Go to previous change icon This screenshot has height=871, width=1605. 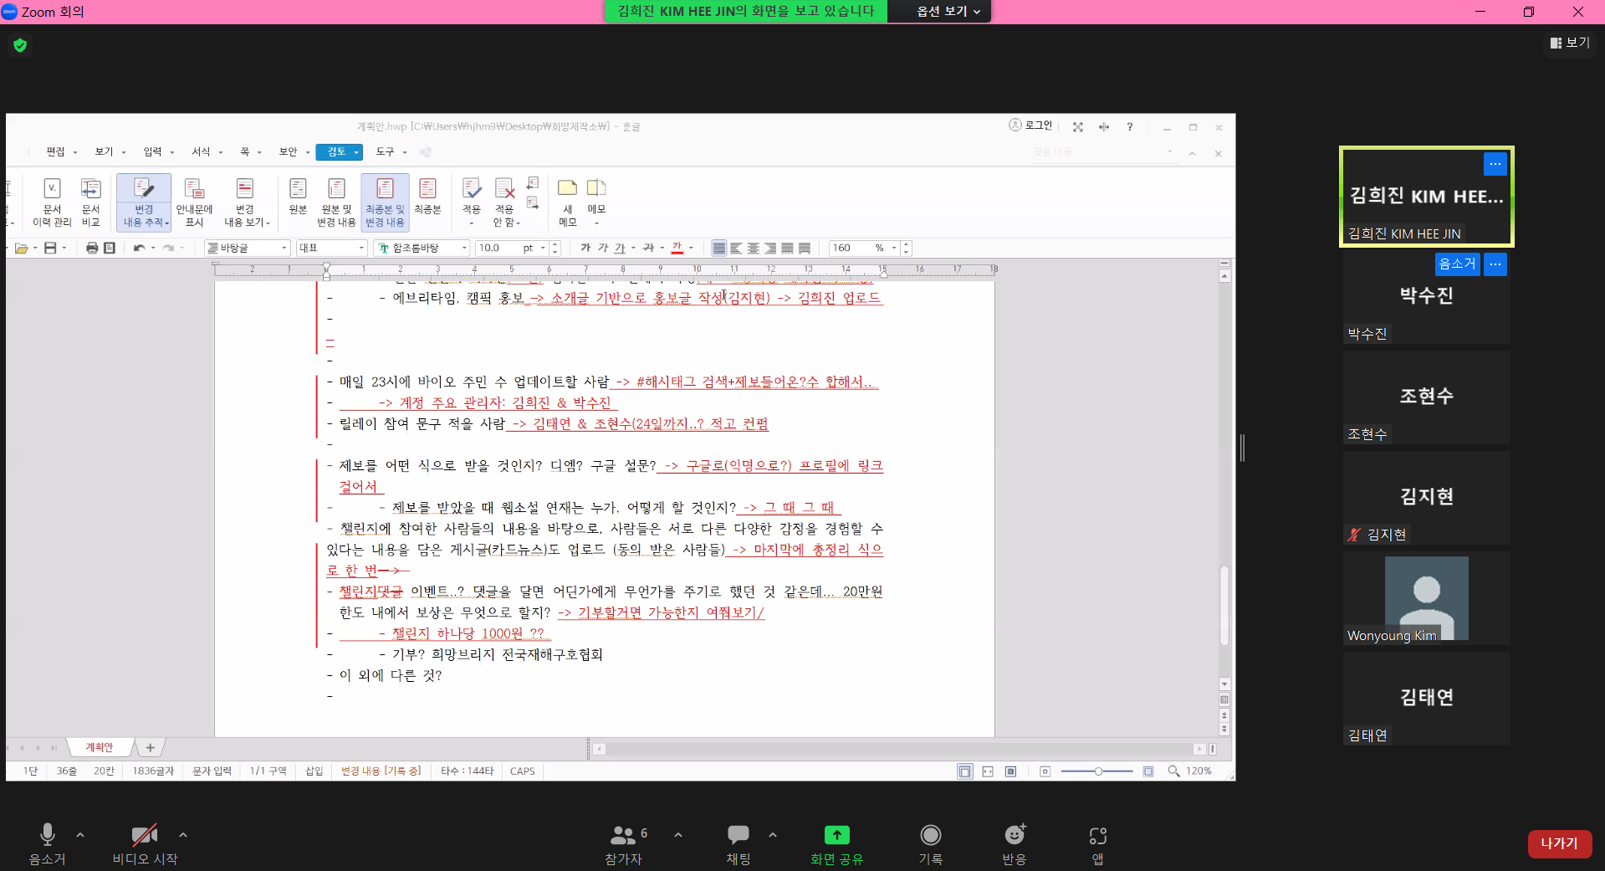point(533,183)
